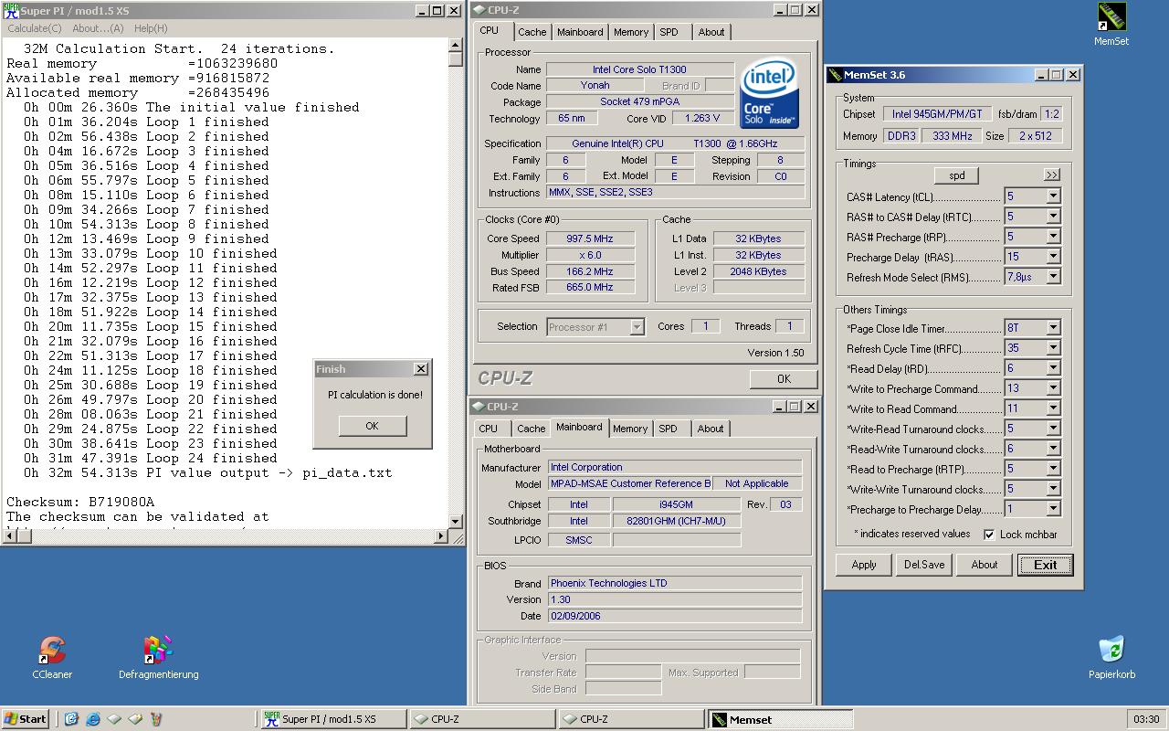This screenshot has width=1169, height=731.
Task: Open the CAS# Latency (tCL) dropdown
Action: pos(1053,196)
